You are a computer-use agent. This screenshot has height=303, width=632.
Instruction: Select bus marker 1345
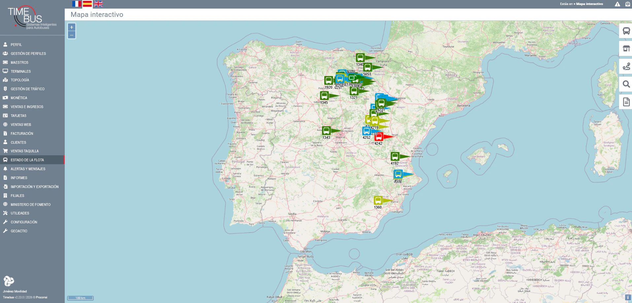(324, 95)
